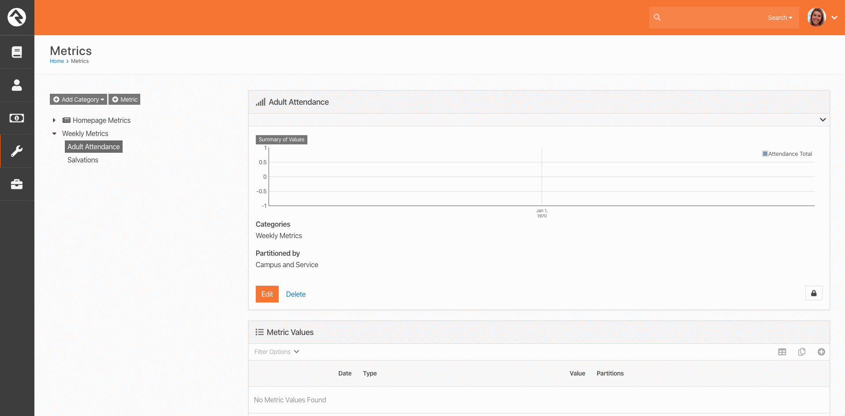Click the Summary of Values label
The image size is (845, 416).
[x=281, y=140]
